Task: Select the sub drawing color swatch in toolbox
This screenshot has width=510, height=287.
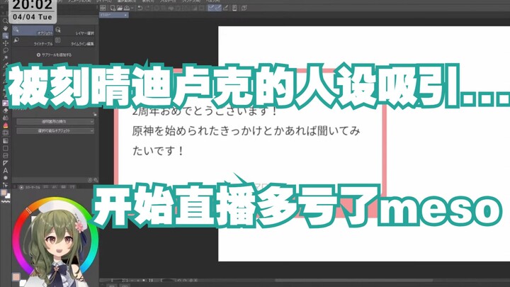Action: pos(8,196)
